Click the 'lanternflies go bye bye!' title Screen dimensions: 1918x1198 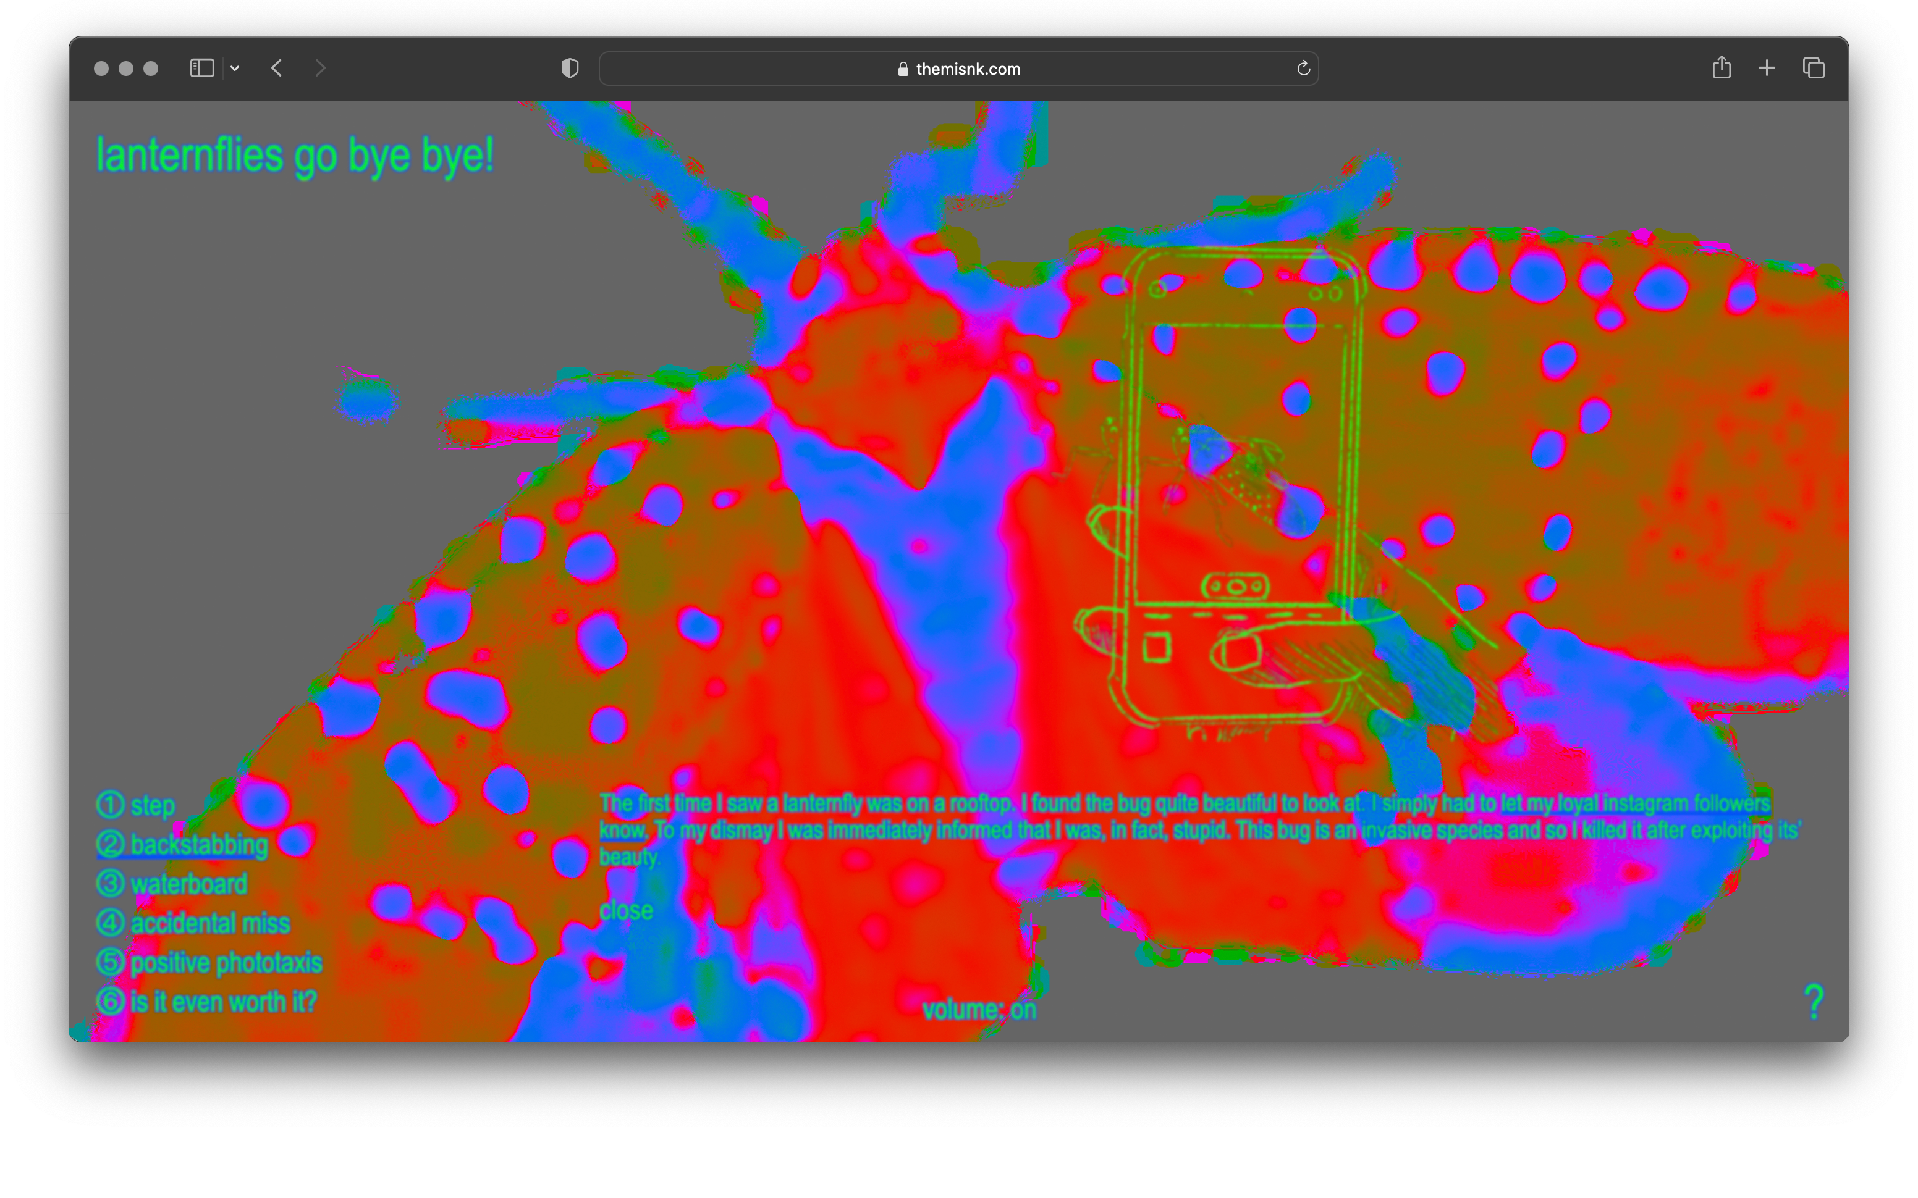295,155
